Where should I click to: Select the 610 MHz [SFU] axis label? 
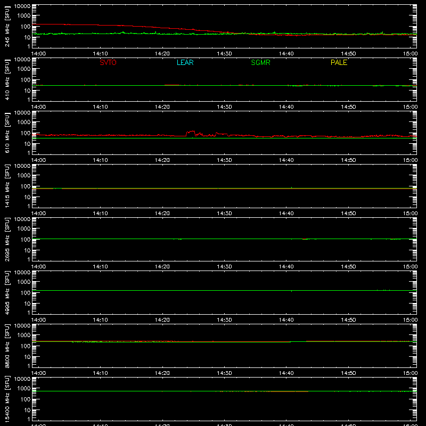(7, 133)
